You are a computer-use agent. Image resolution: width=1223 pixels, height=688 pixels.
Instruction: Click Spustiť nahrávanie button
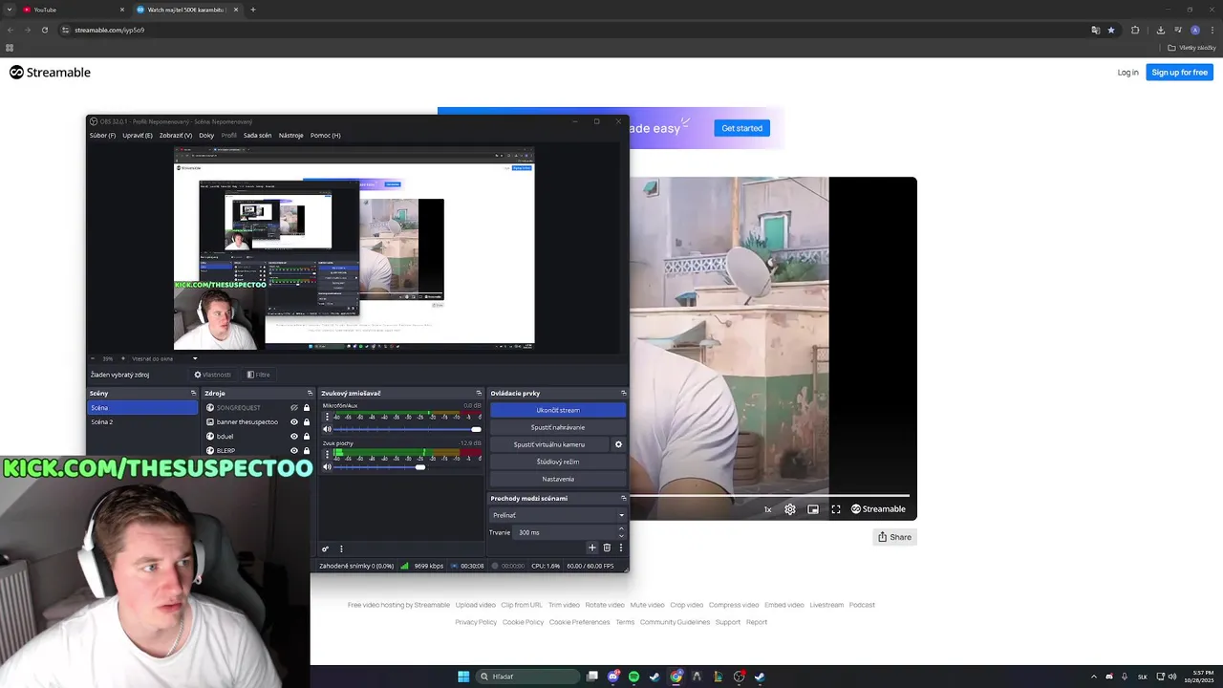click(558, 427)
